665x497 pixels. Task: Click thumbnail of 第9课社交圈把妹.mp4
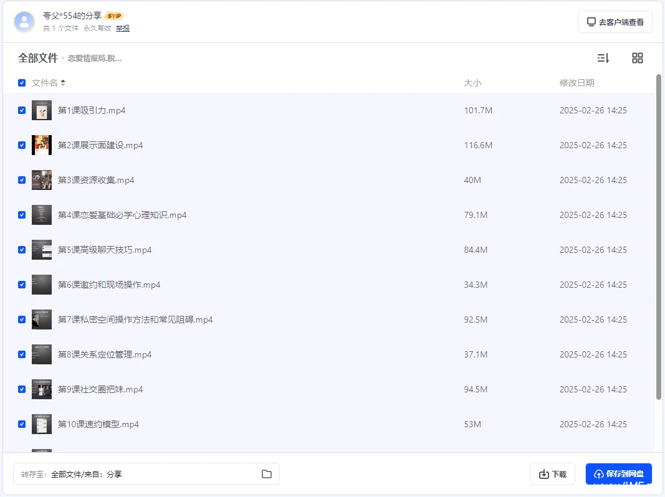pos(42,389)
